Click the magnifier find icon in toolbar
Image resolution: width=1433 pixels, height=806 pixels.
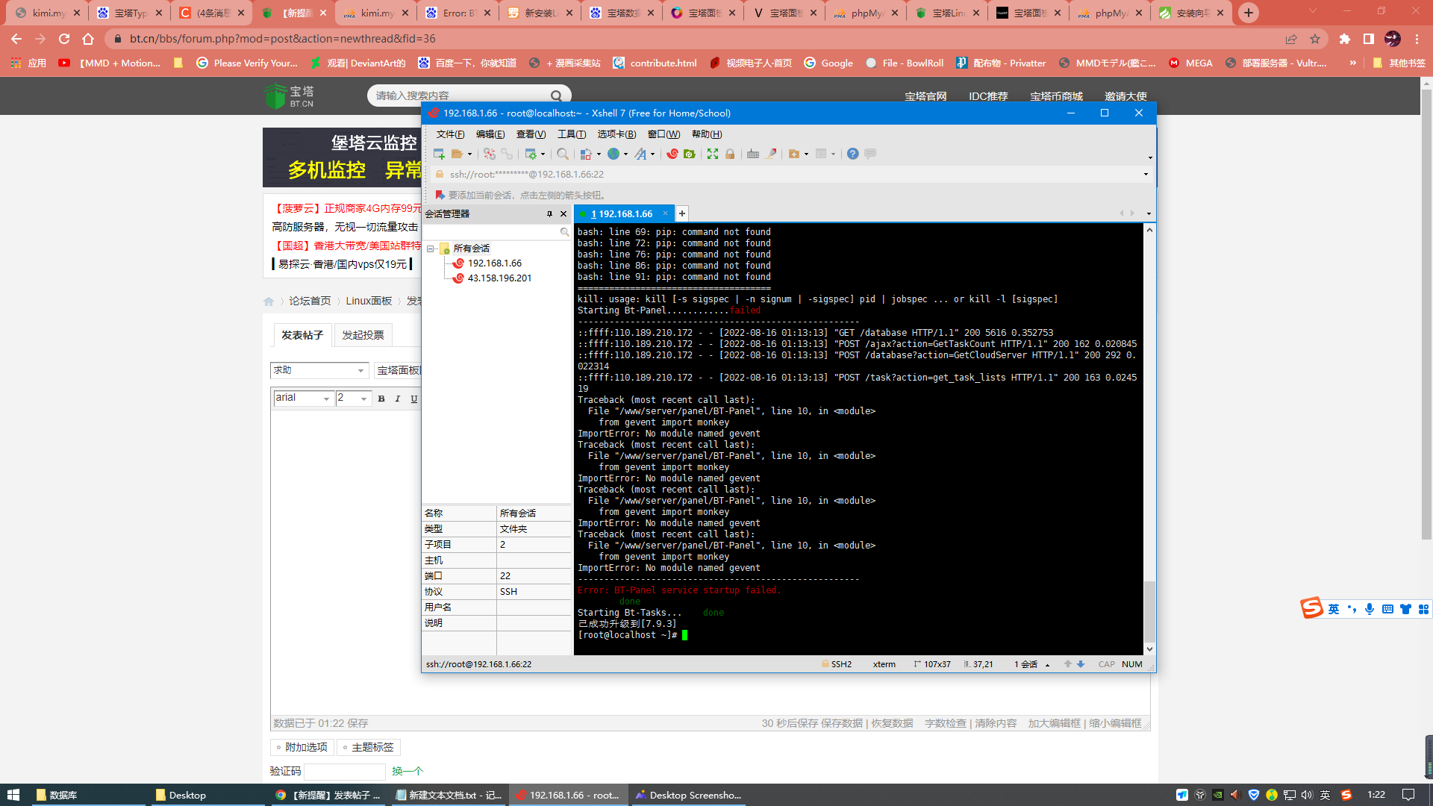563,154
